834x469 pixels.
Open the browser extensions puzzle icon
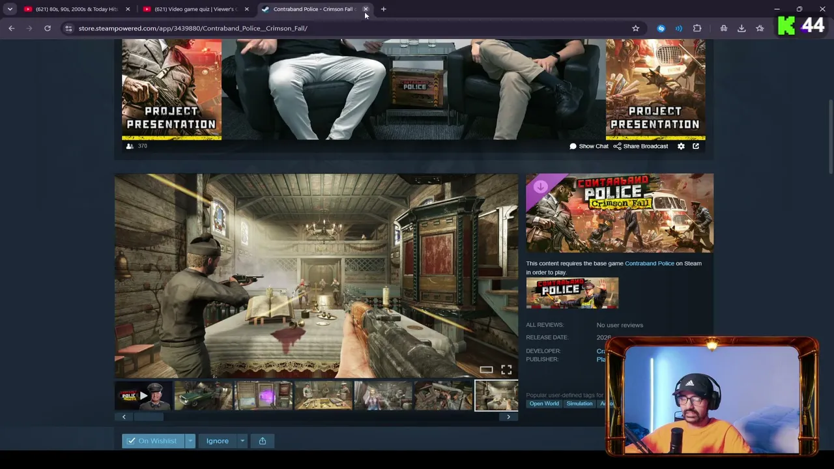point(697,28)
